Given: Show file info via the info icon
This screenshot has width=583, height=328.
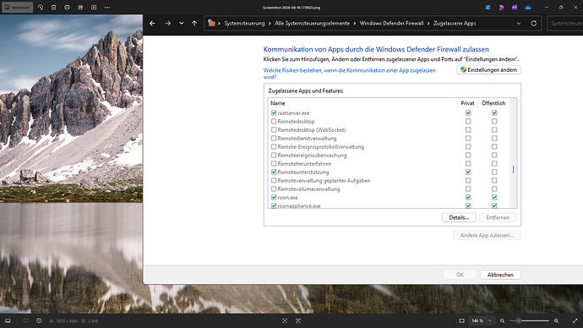Looking at the screenshot, I should point(39,320).
